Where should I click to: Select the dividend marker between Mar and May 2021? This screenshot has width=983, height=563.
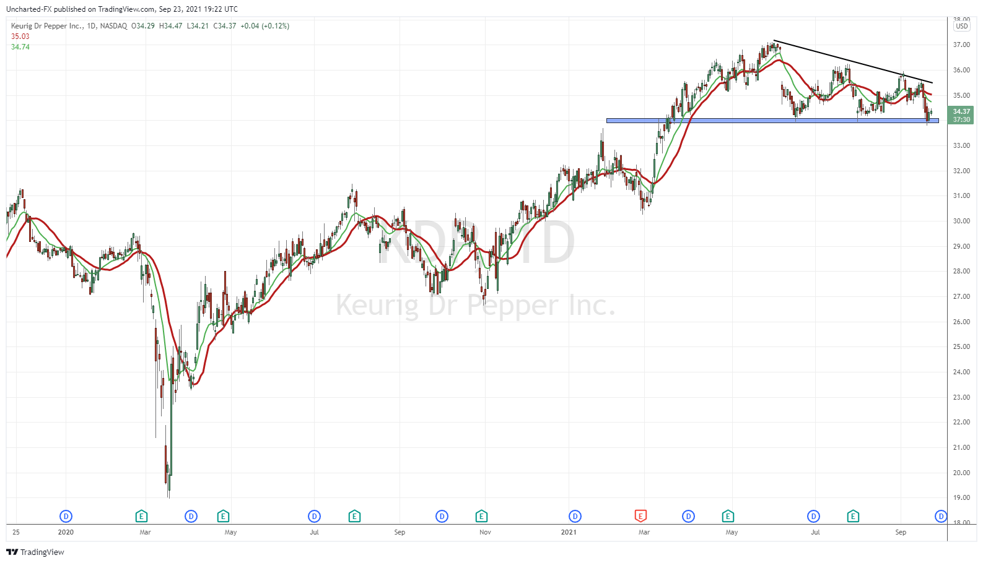click(x=688, y=516)
